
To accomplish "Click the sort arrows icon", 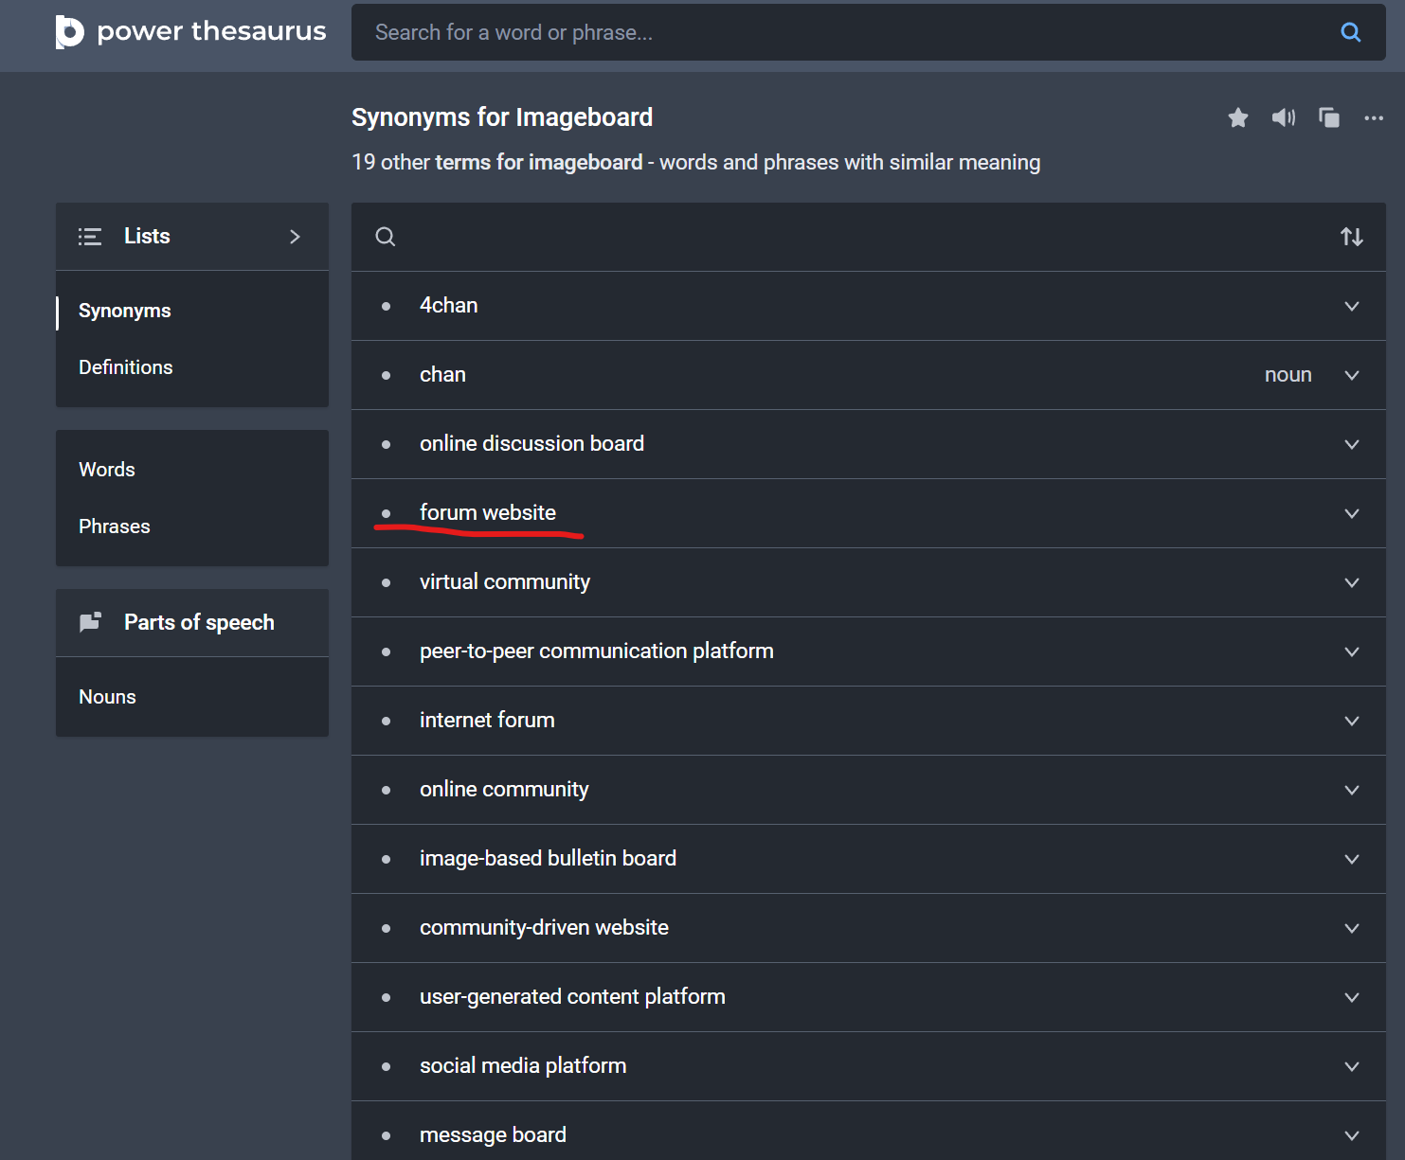I will [x=1351, y=237].
